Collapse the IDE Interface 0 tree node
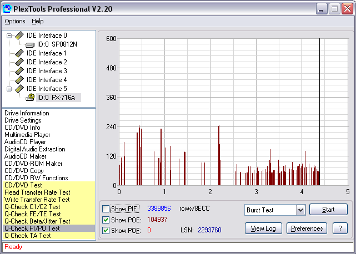The height and width of the screenshot is (254, 356). (9, 35)
